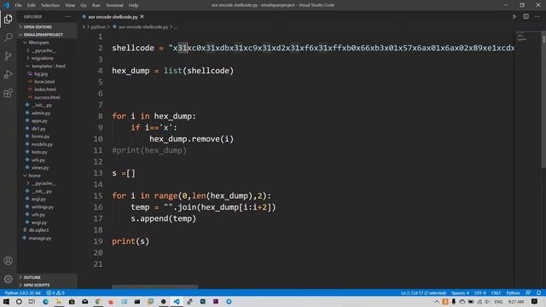The height and width of the screenshot is (307, 546).
Task: Open Windows Action Center notifications
Action: coord(535,301)
